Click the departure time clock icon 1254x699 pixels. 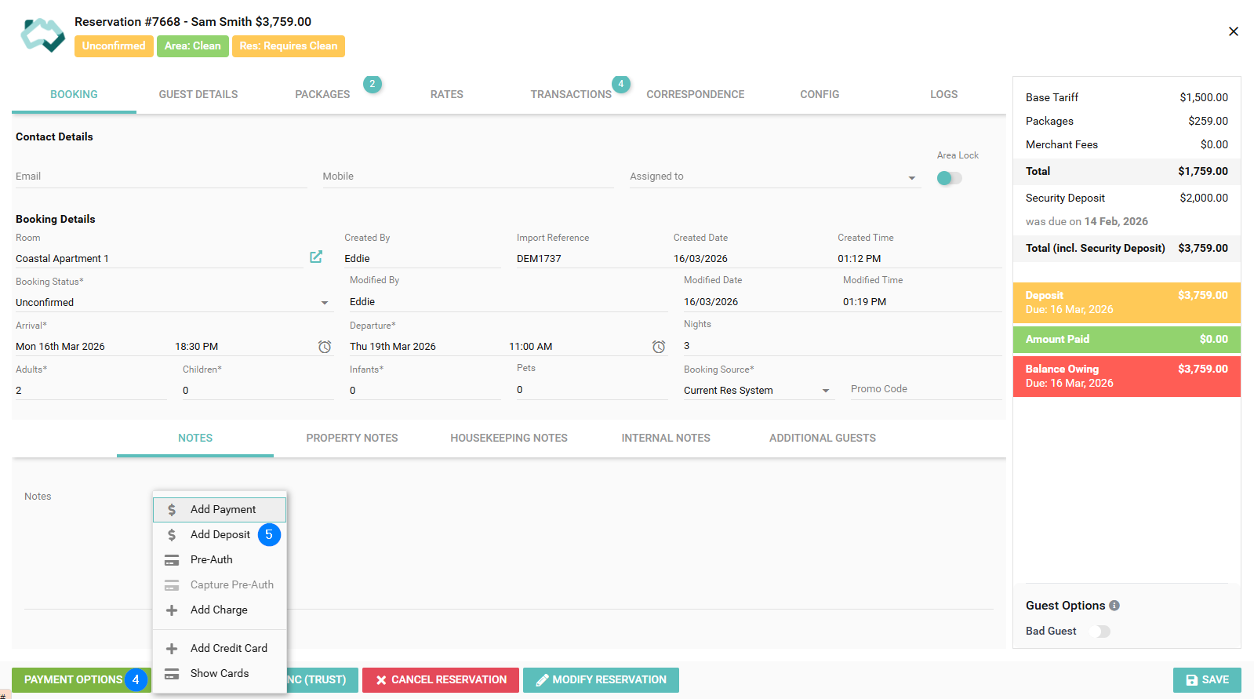[659, 347]
